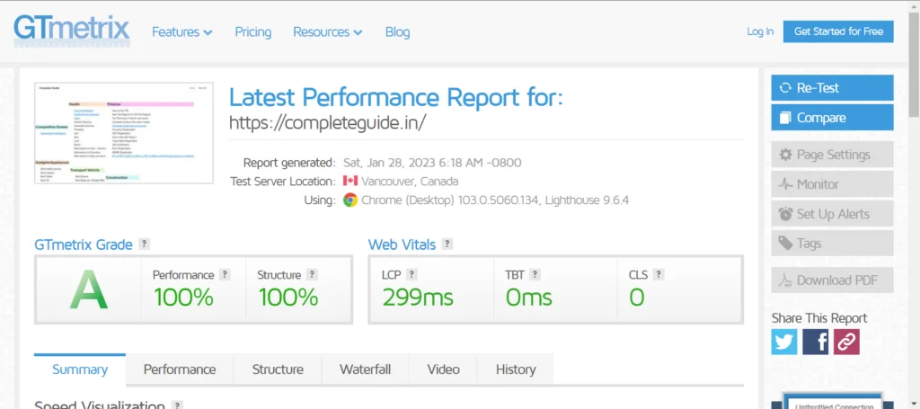Click CLS help question mark

(659, 274)
